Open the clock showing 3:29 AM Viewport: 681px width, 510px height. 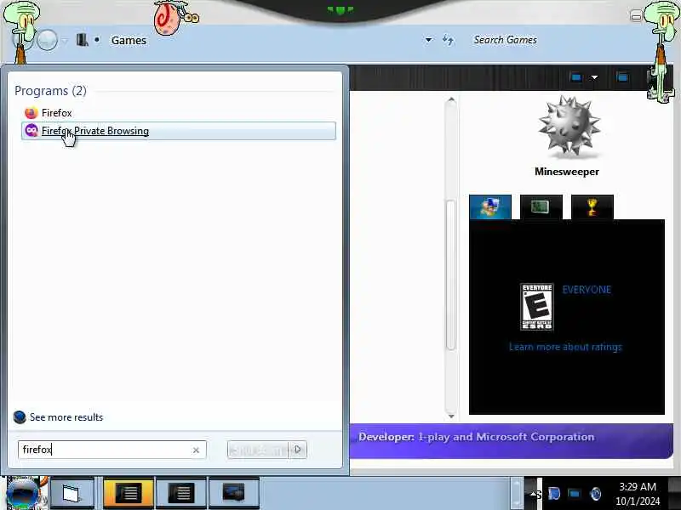(637, 494)
